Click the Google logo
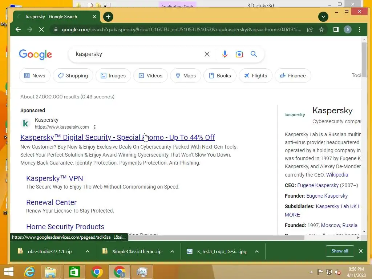372x279 pixels. tap(35, 54)
